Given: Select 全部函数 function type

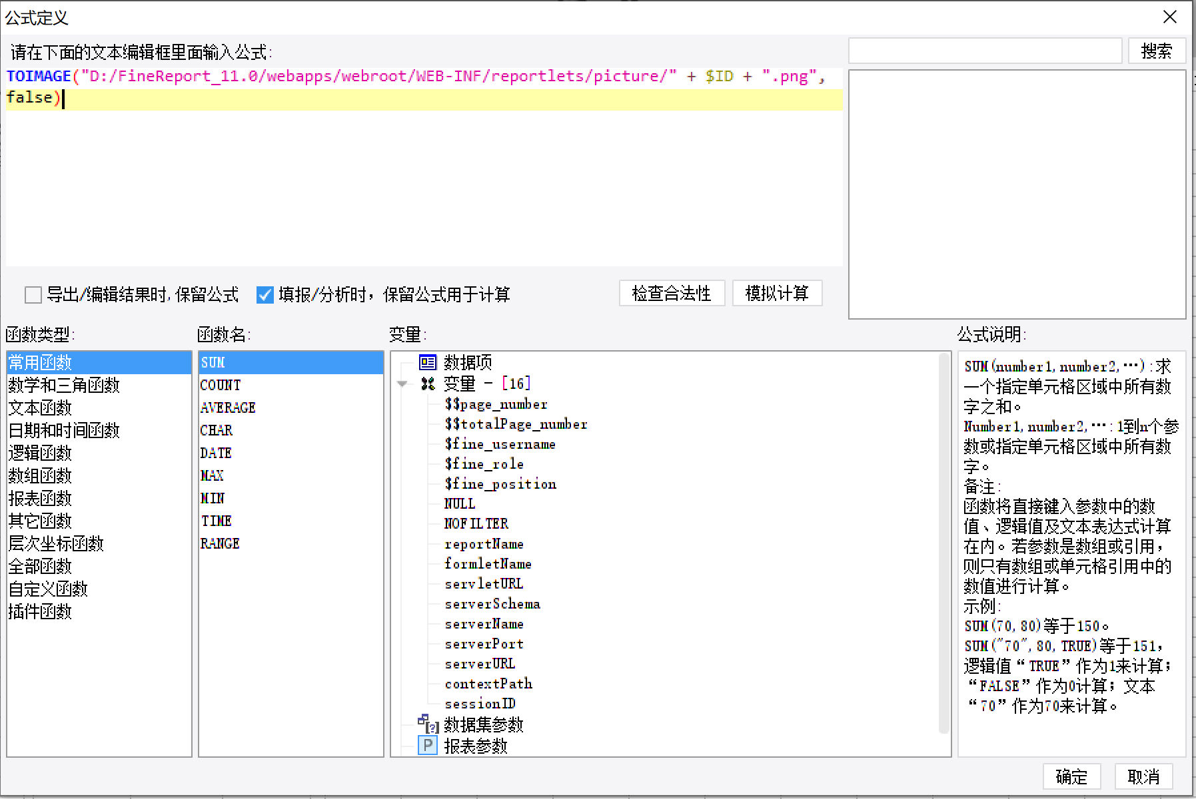Looking at the screenshot, I should (x=99, y=567).
